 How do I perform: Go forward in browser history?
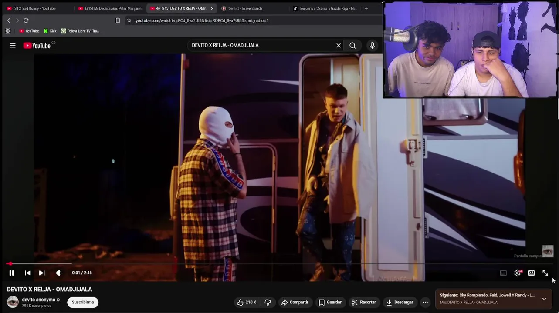pyautogui.click(x=17, y=20)
